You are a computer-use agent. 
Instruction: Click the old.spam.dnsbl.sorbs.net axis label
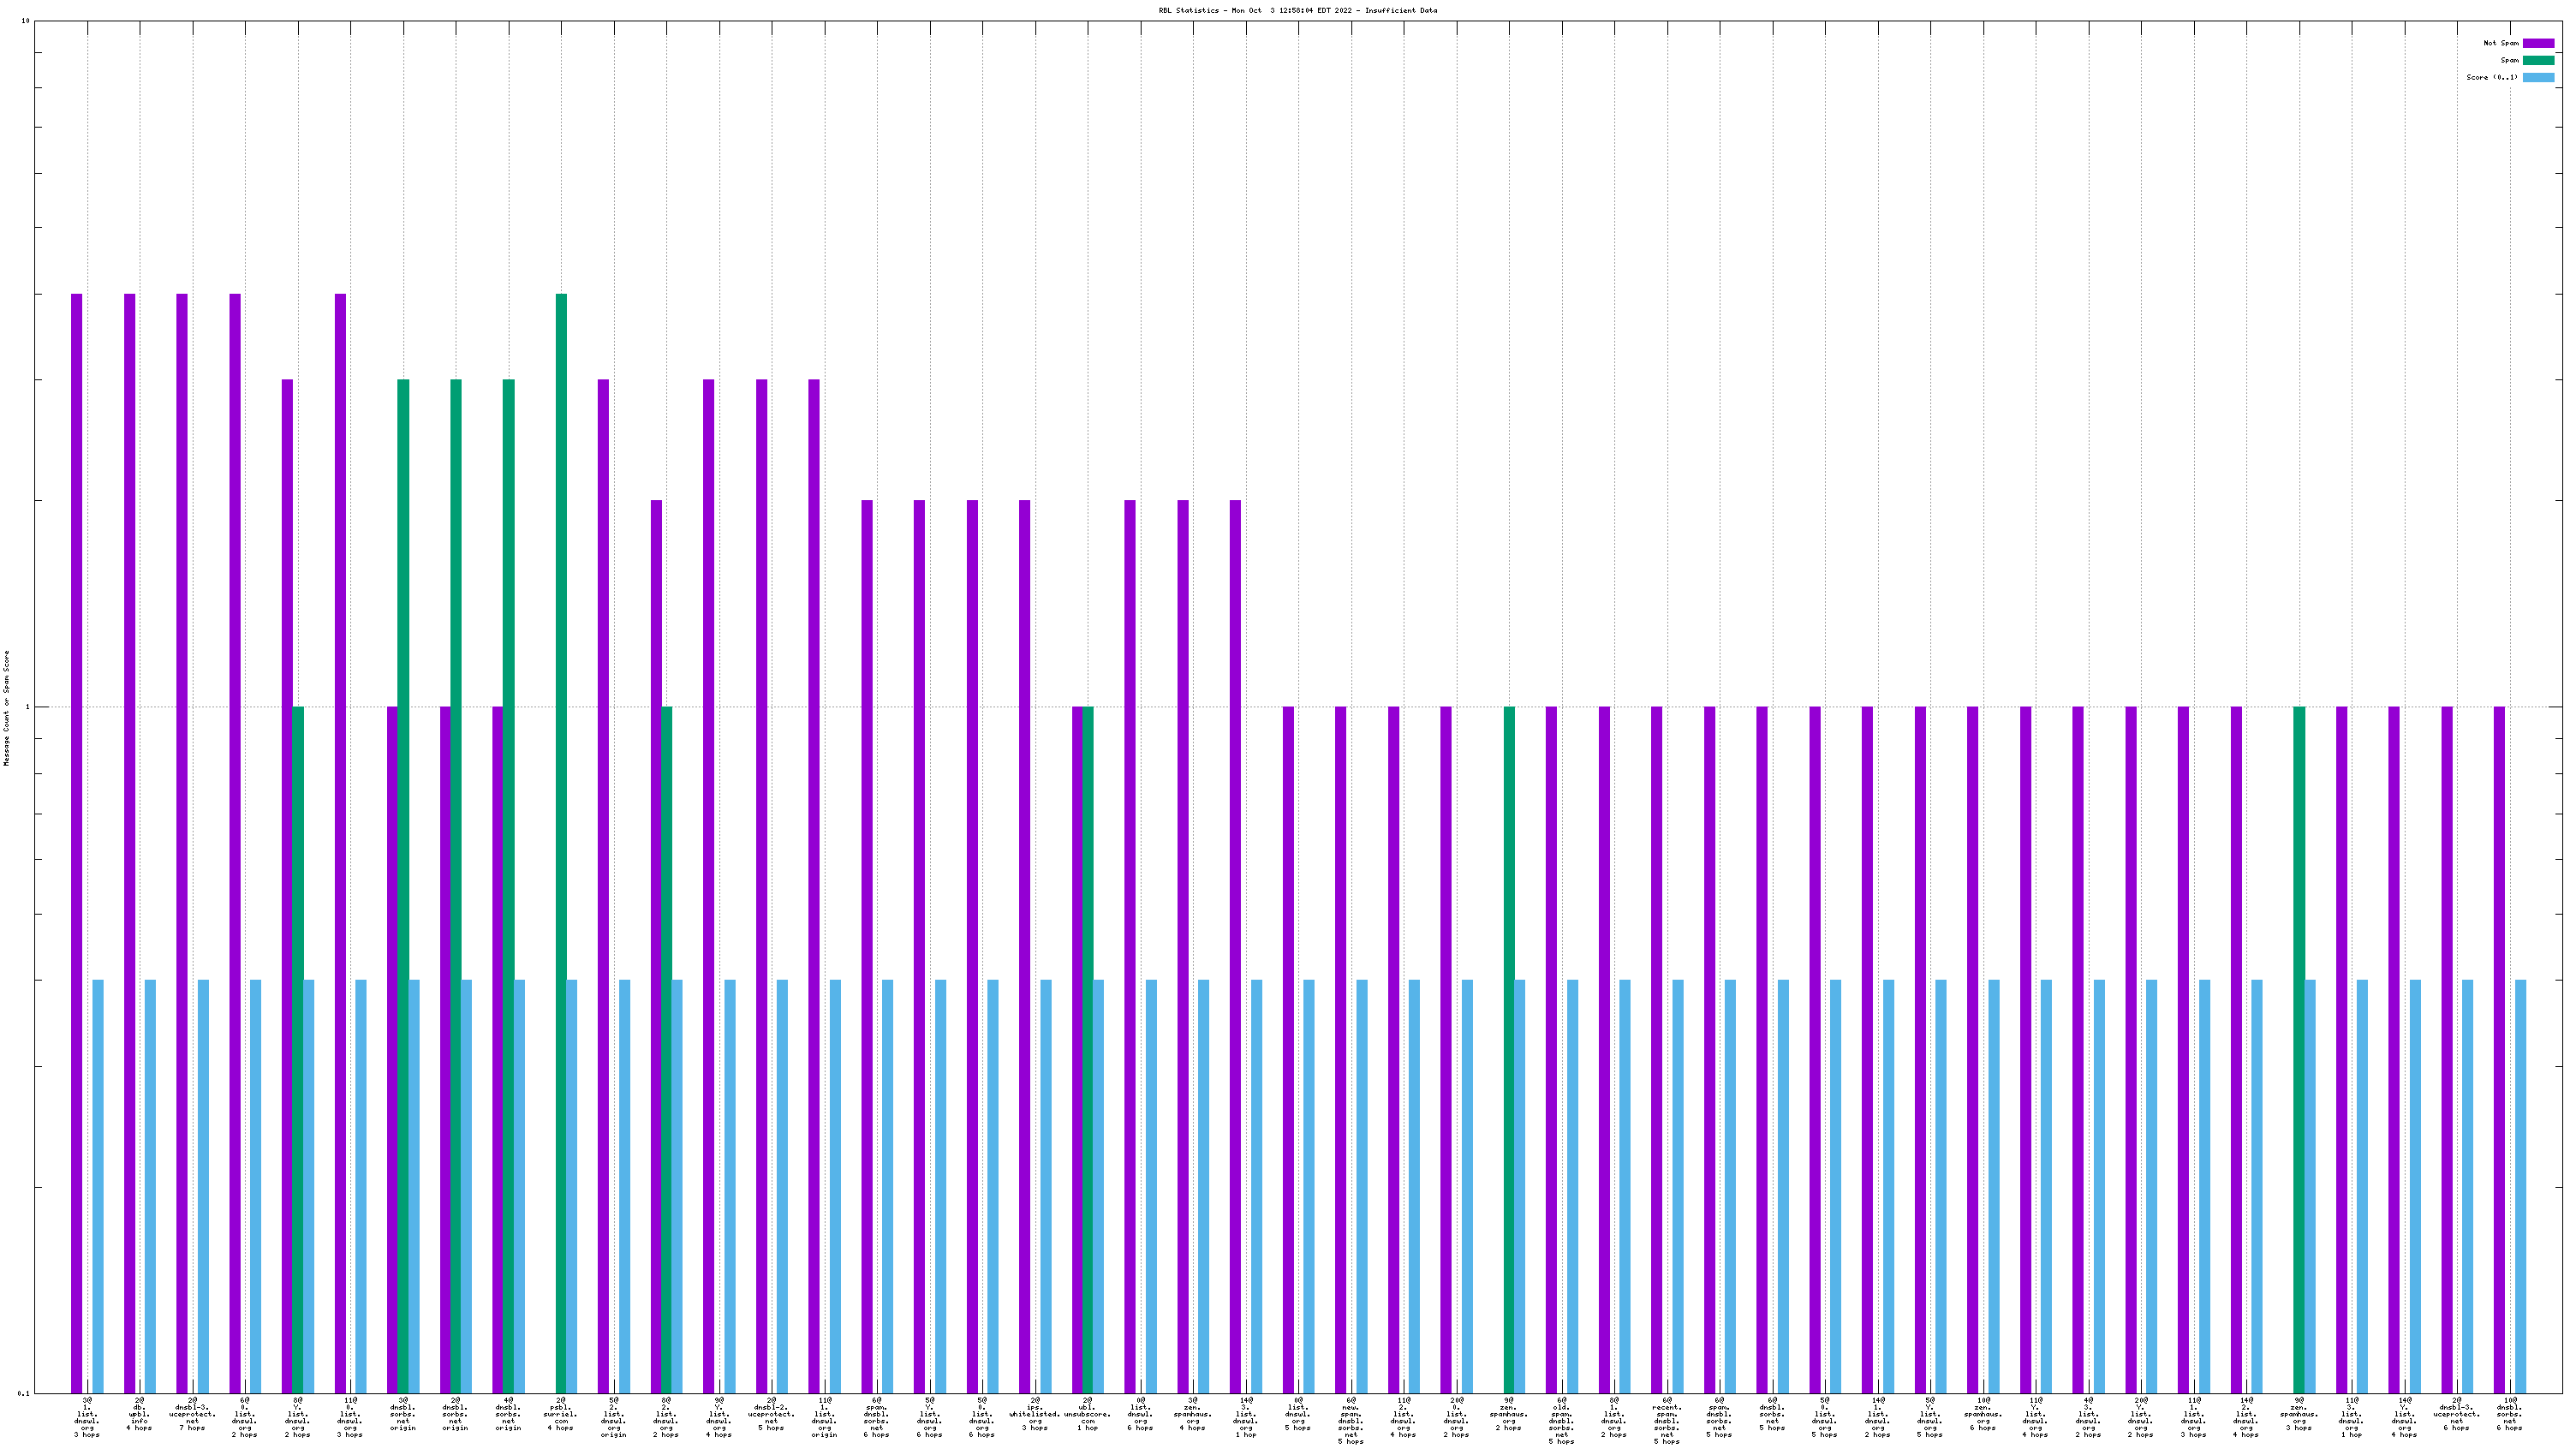[x=1561, y=1421]
